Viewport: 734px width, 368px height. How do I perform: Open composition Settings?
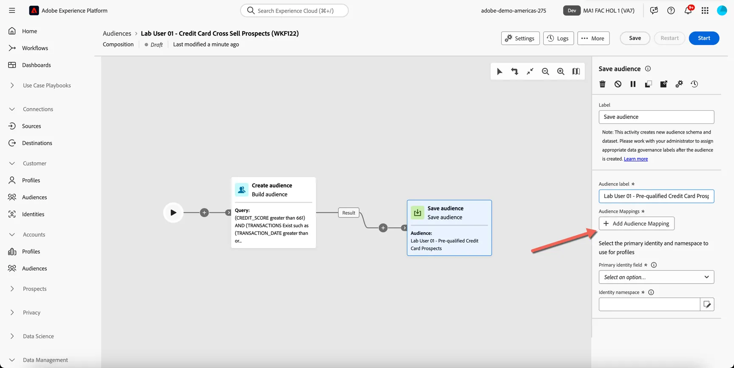[520, 38]
